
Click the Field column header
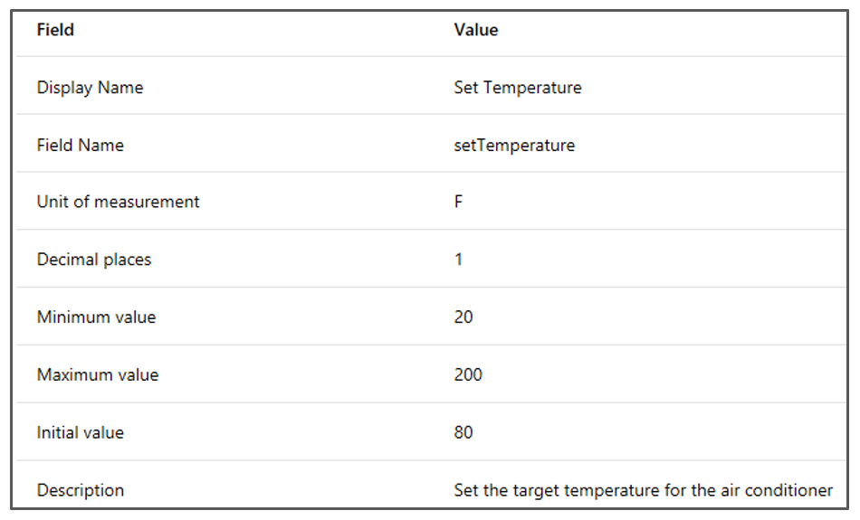point(55,30)
